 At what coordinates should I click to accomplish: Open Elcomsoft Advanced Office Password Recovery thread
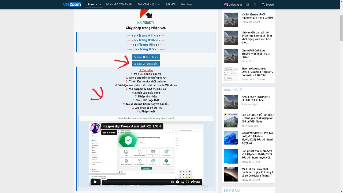[x=257, y=72]
